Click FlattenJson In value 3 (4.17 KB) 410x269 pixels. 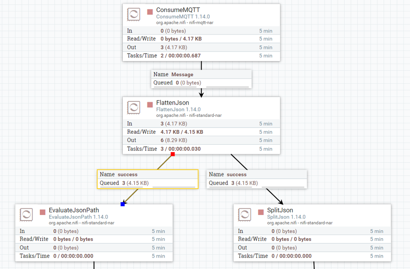pyautogui.click(x=174, y=123)
